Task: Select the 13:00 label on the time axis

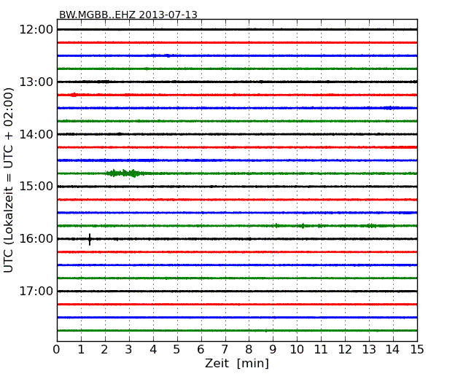Action: coord(36,82)
